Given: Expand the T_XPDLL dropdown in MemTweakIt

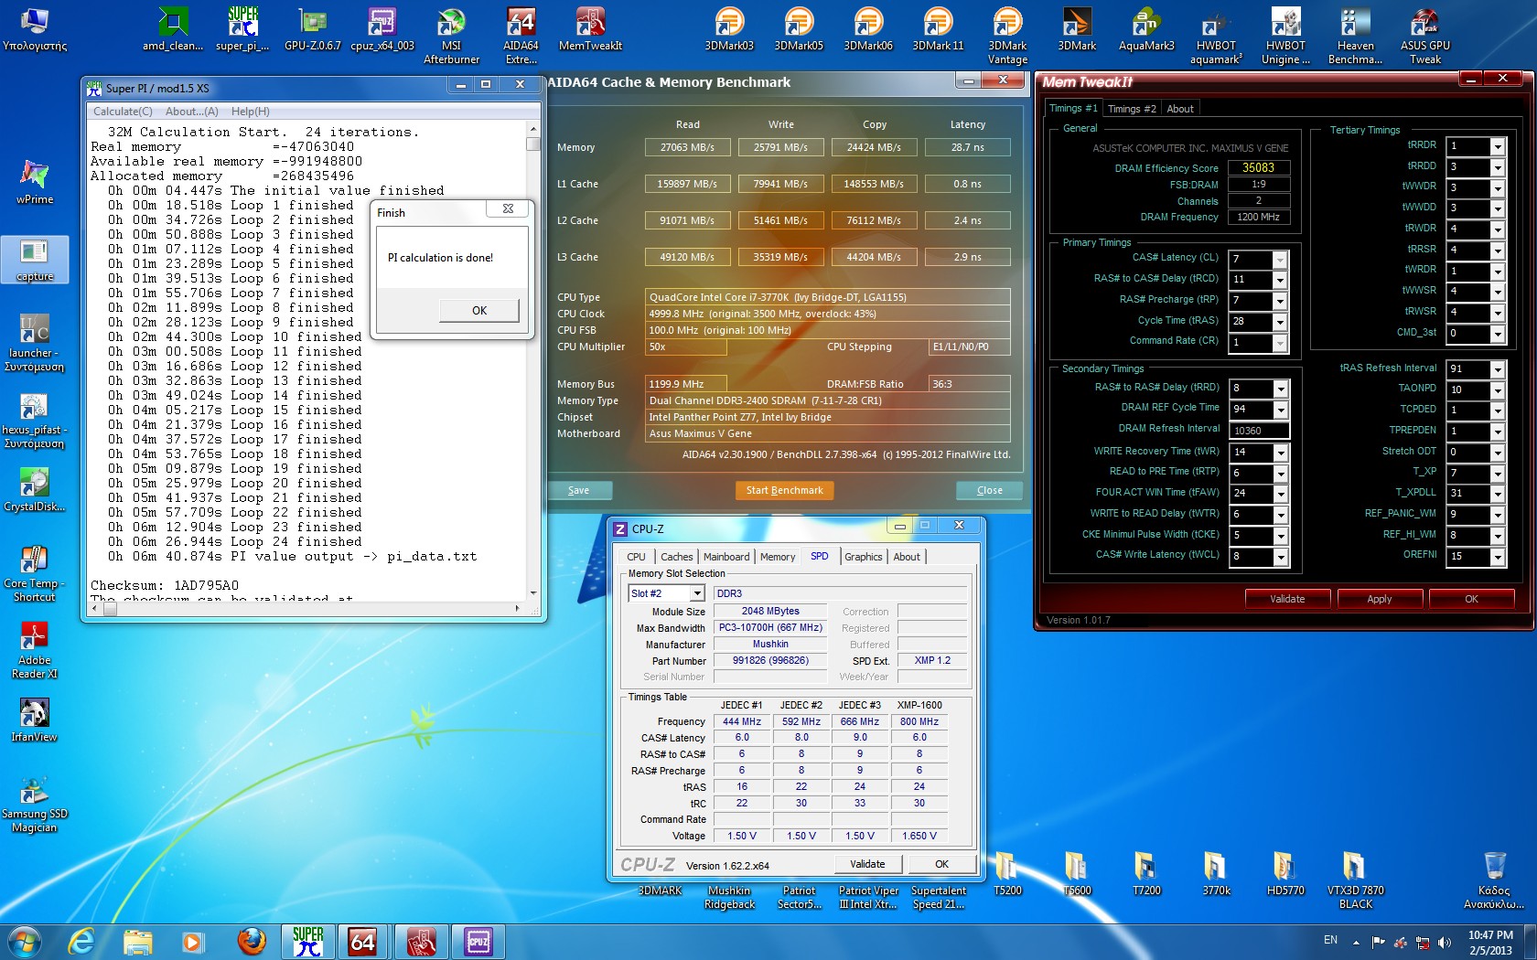Looking at the screenshot, I should click(x=1498, y=494).
